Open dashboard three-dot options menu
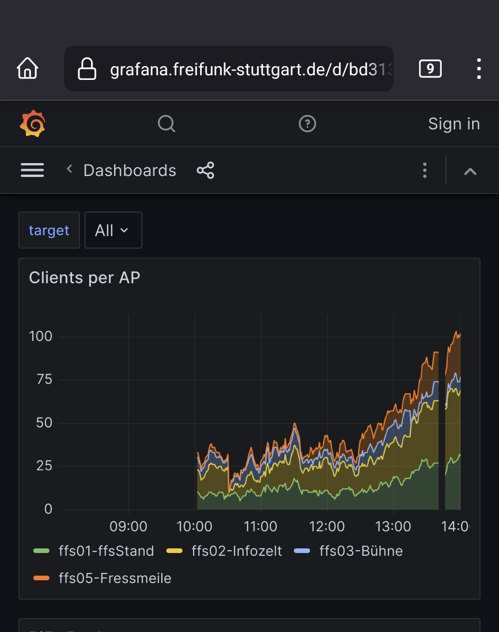This screenshot has width=499, height=632. point(425,170)
